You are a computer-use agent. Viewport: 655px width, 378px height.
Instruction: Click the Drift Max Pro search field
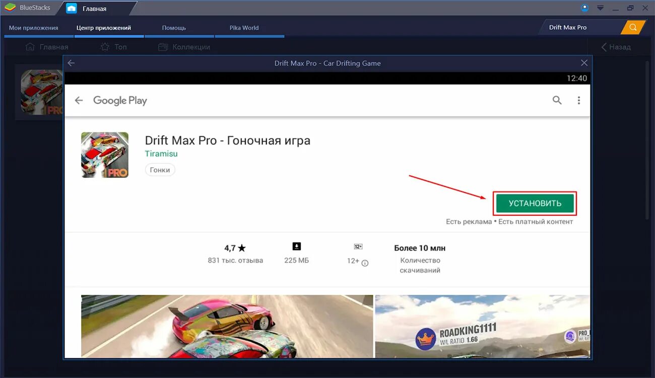(x=581, y=27)
